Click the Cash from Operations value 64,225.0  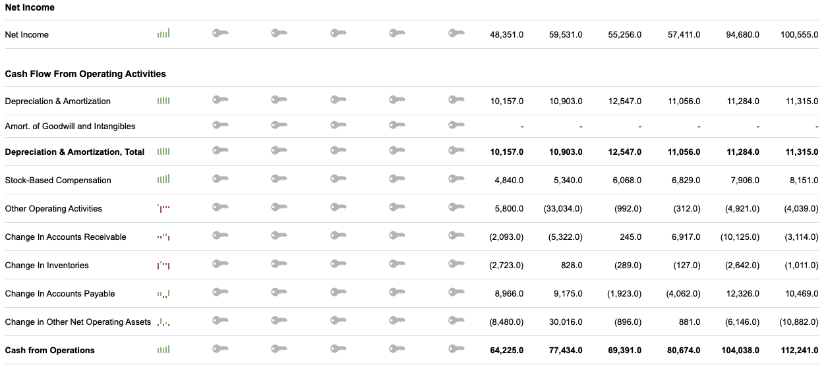506,350
